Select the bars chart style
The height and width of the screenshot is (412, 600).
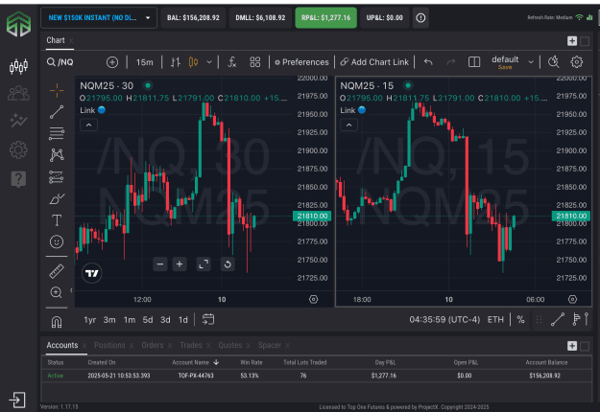(x=176, y=62)
